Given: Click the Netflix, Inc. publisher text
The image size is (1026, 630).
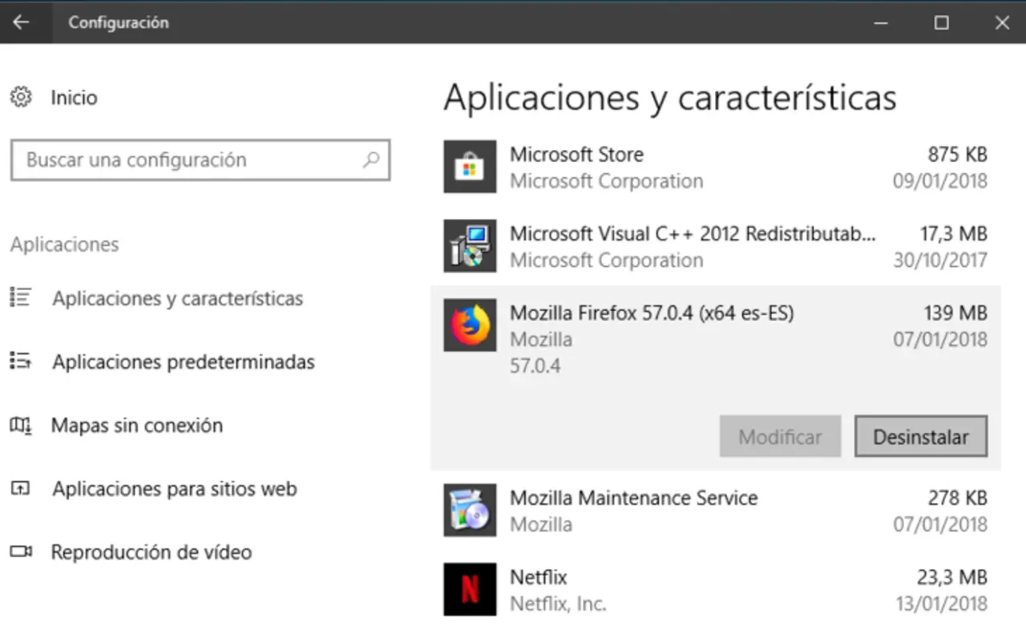Looking at the screenshot, I should pos(558,604).
